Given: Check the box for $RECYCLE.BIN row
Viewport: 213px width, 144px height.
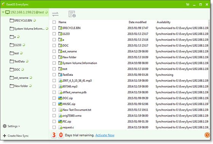Looking at the screenshot, I should [54, 28].
